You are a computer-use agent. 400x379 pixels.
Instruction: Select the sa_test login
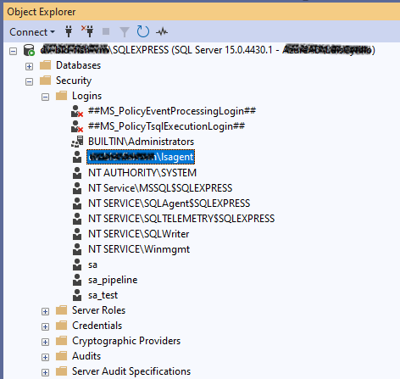tap(103, 295)
